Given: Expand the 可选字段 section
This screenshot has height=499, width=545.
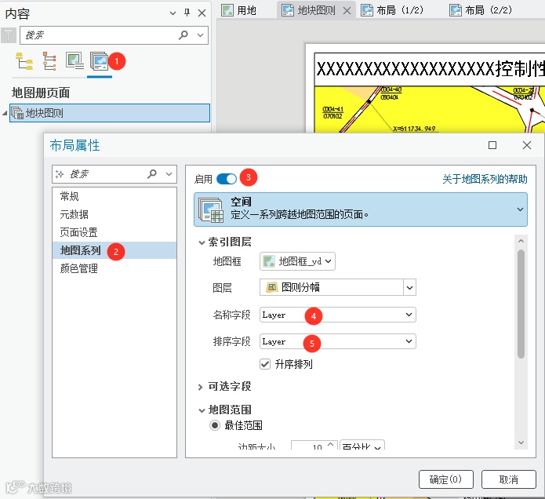Looking at the screenshot, I should click(x=200, y=387).
